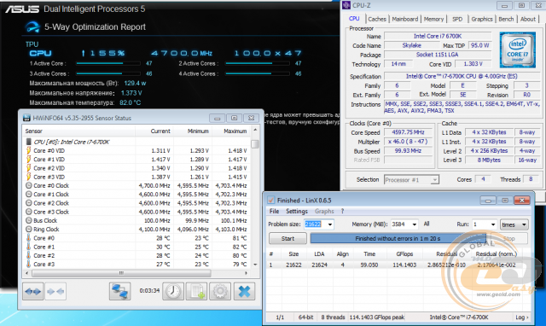Open HWiNFO settings gear icon
This screenshot has height=326, width=546.
pos(220,291)
